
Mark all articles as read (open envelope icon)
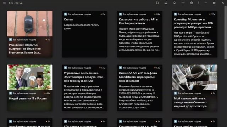166,3
